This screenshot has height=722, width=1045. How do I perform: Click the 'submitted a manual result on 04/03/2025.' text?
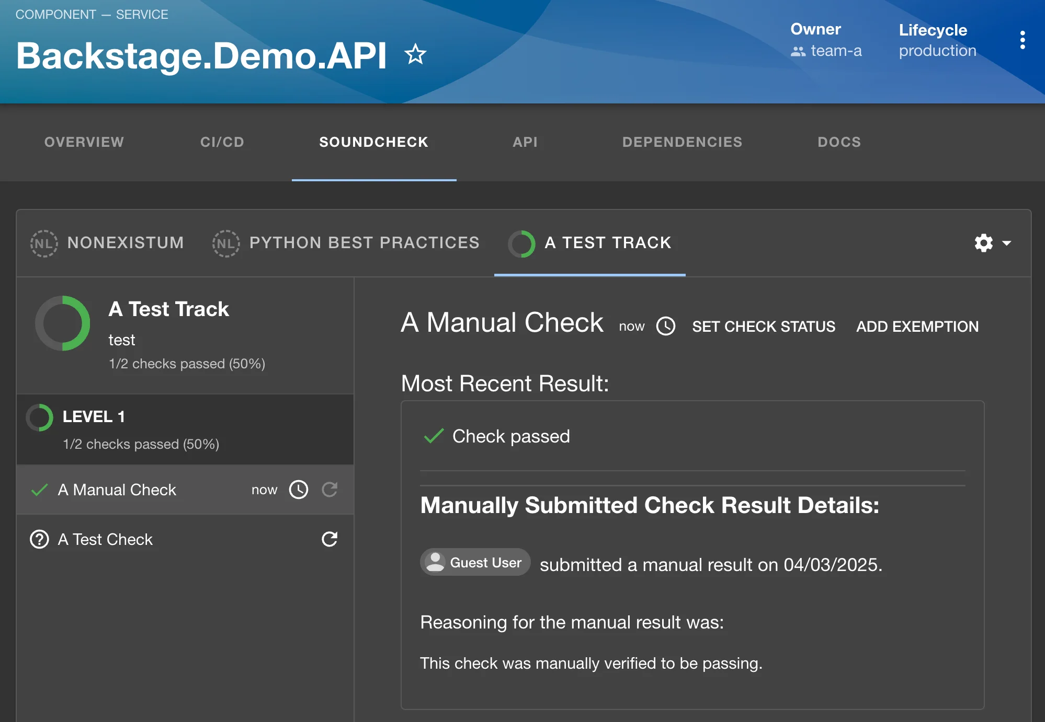pyautogui.click(x=711, y=565)
